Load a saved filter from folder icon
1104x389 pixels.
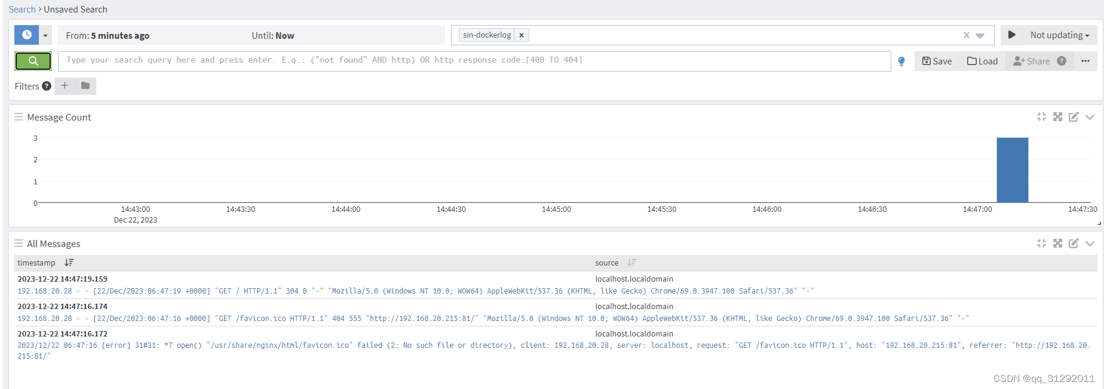pyautogui.click(x=85, y=86)
